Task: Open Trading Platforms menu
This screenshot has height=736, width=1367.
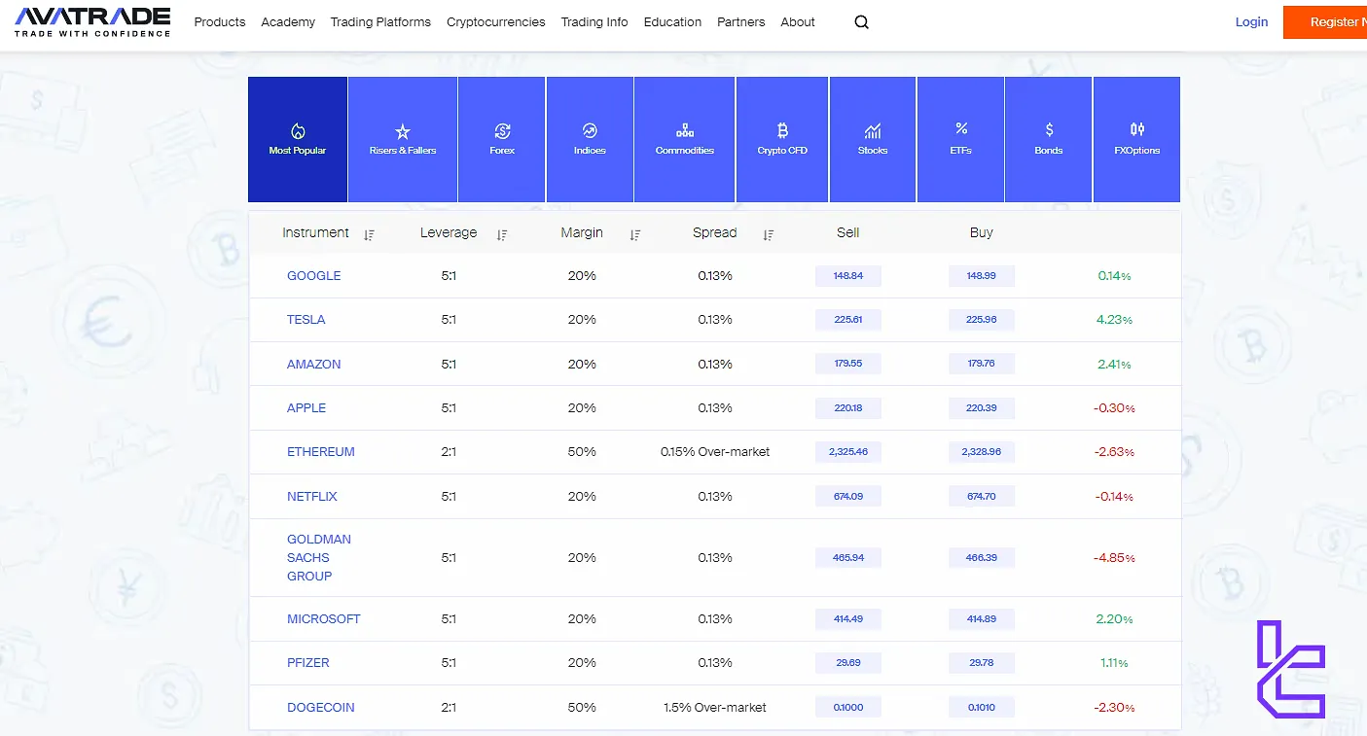Action: pos(380,22)
